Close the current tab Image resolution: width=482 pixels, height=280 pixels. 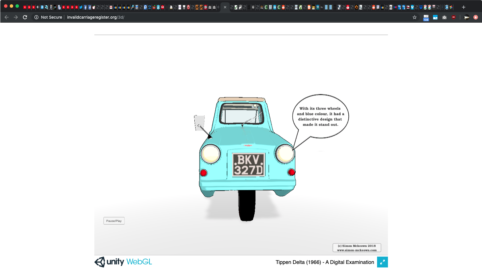pyautogui.click(x=225, y=7)
